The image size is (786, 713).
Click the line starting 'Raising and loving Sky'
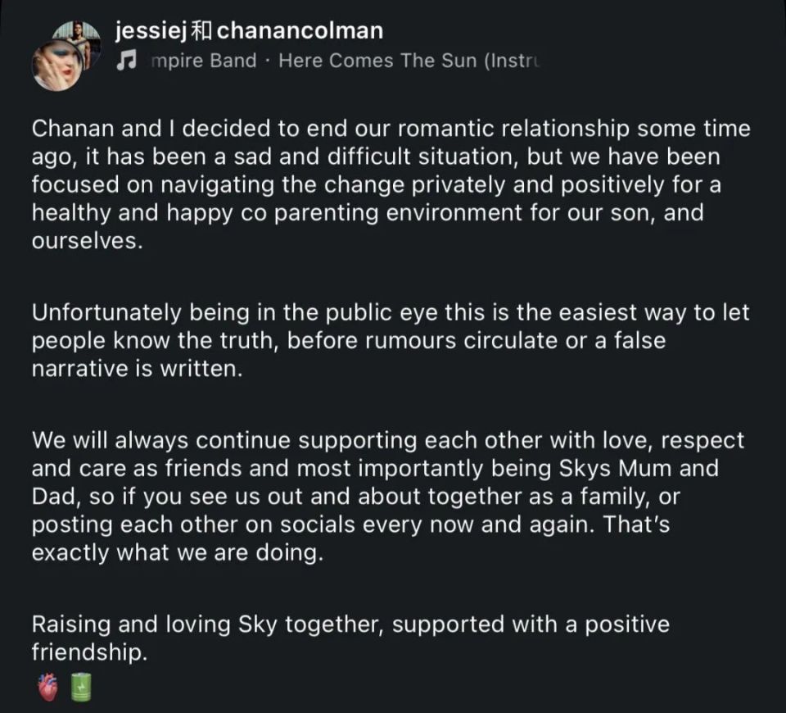click(x=350, y=625)
